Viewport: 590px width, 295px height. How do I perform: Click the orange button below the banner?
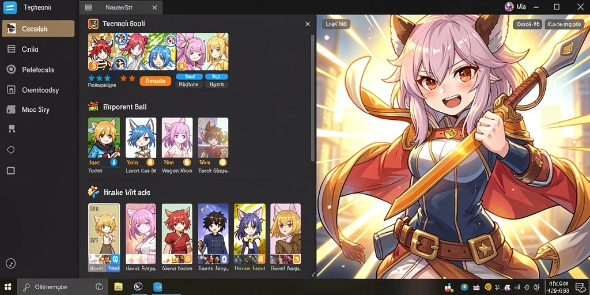pyautogui.click(x=155, y=81)
